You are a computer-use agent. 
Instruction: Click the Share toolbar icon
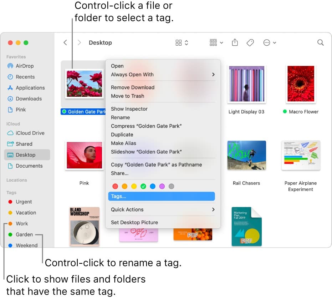[x=235, y=42]
